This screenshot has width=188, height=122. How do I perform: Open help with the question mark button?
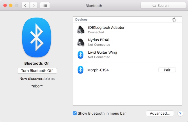[x=180, y=114]
